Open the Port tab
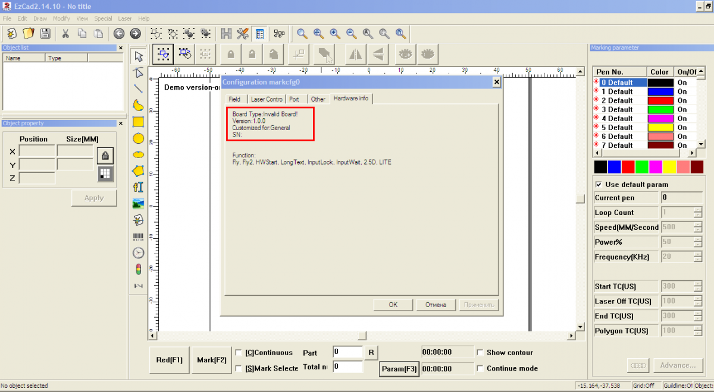This screenshot has width=714, height=392. pos(294,99)
